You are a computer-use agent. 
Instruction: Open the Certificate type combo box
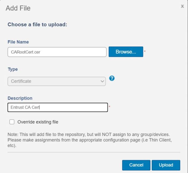tap(56, 81)
